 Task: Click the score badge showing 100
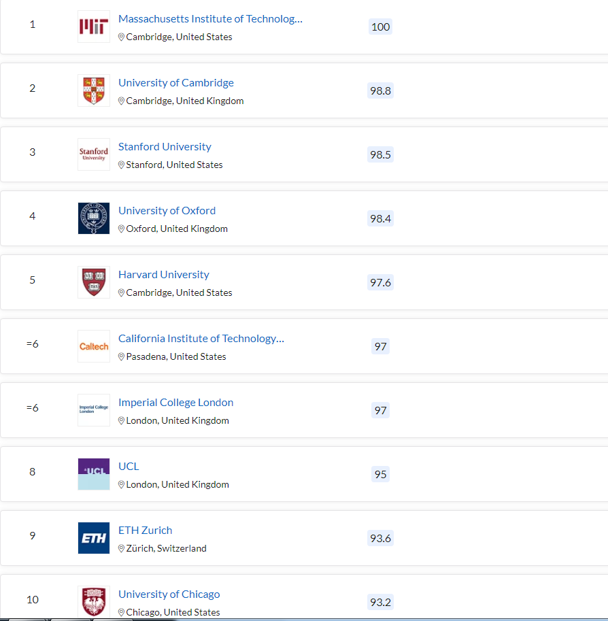(x=381, y=27)
